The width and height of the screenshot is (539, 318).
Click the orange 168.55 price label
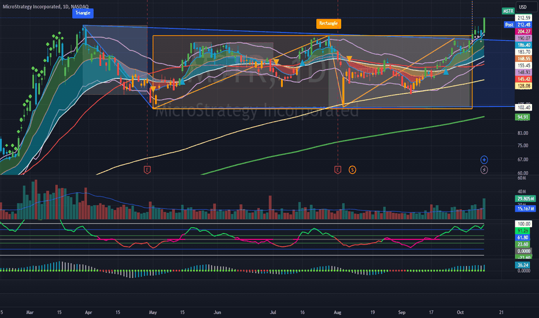(523, 59)
